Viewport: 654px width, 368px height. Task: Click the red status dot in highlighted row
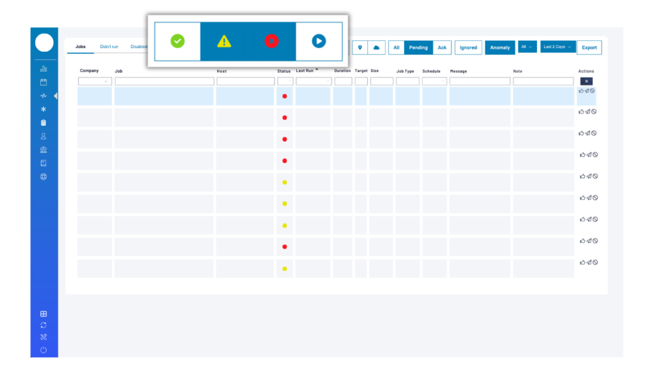click(284, 96)
